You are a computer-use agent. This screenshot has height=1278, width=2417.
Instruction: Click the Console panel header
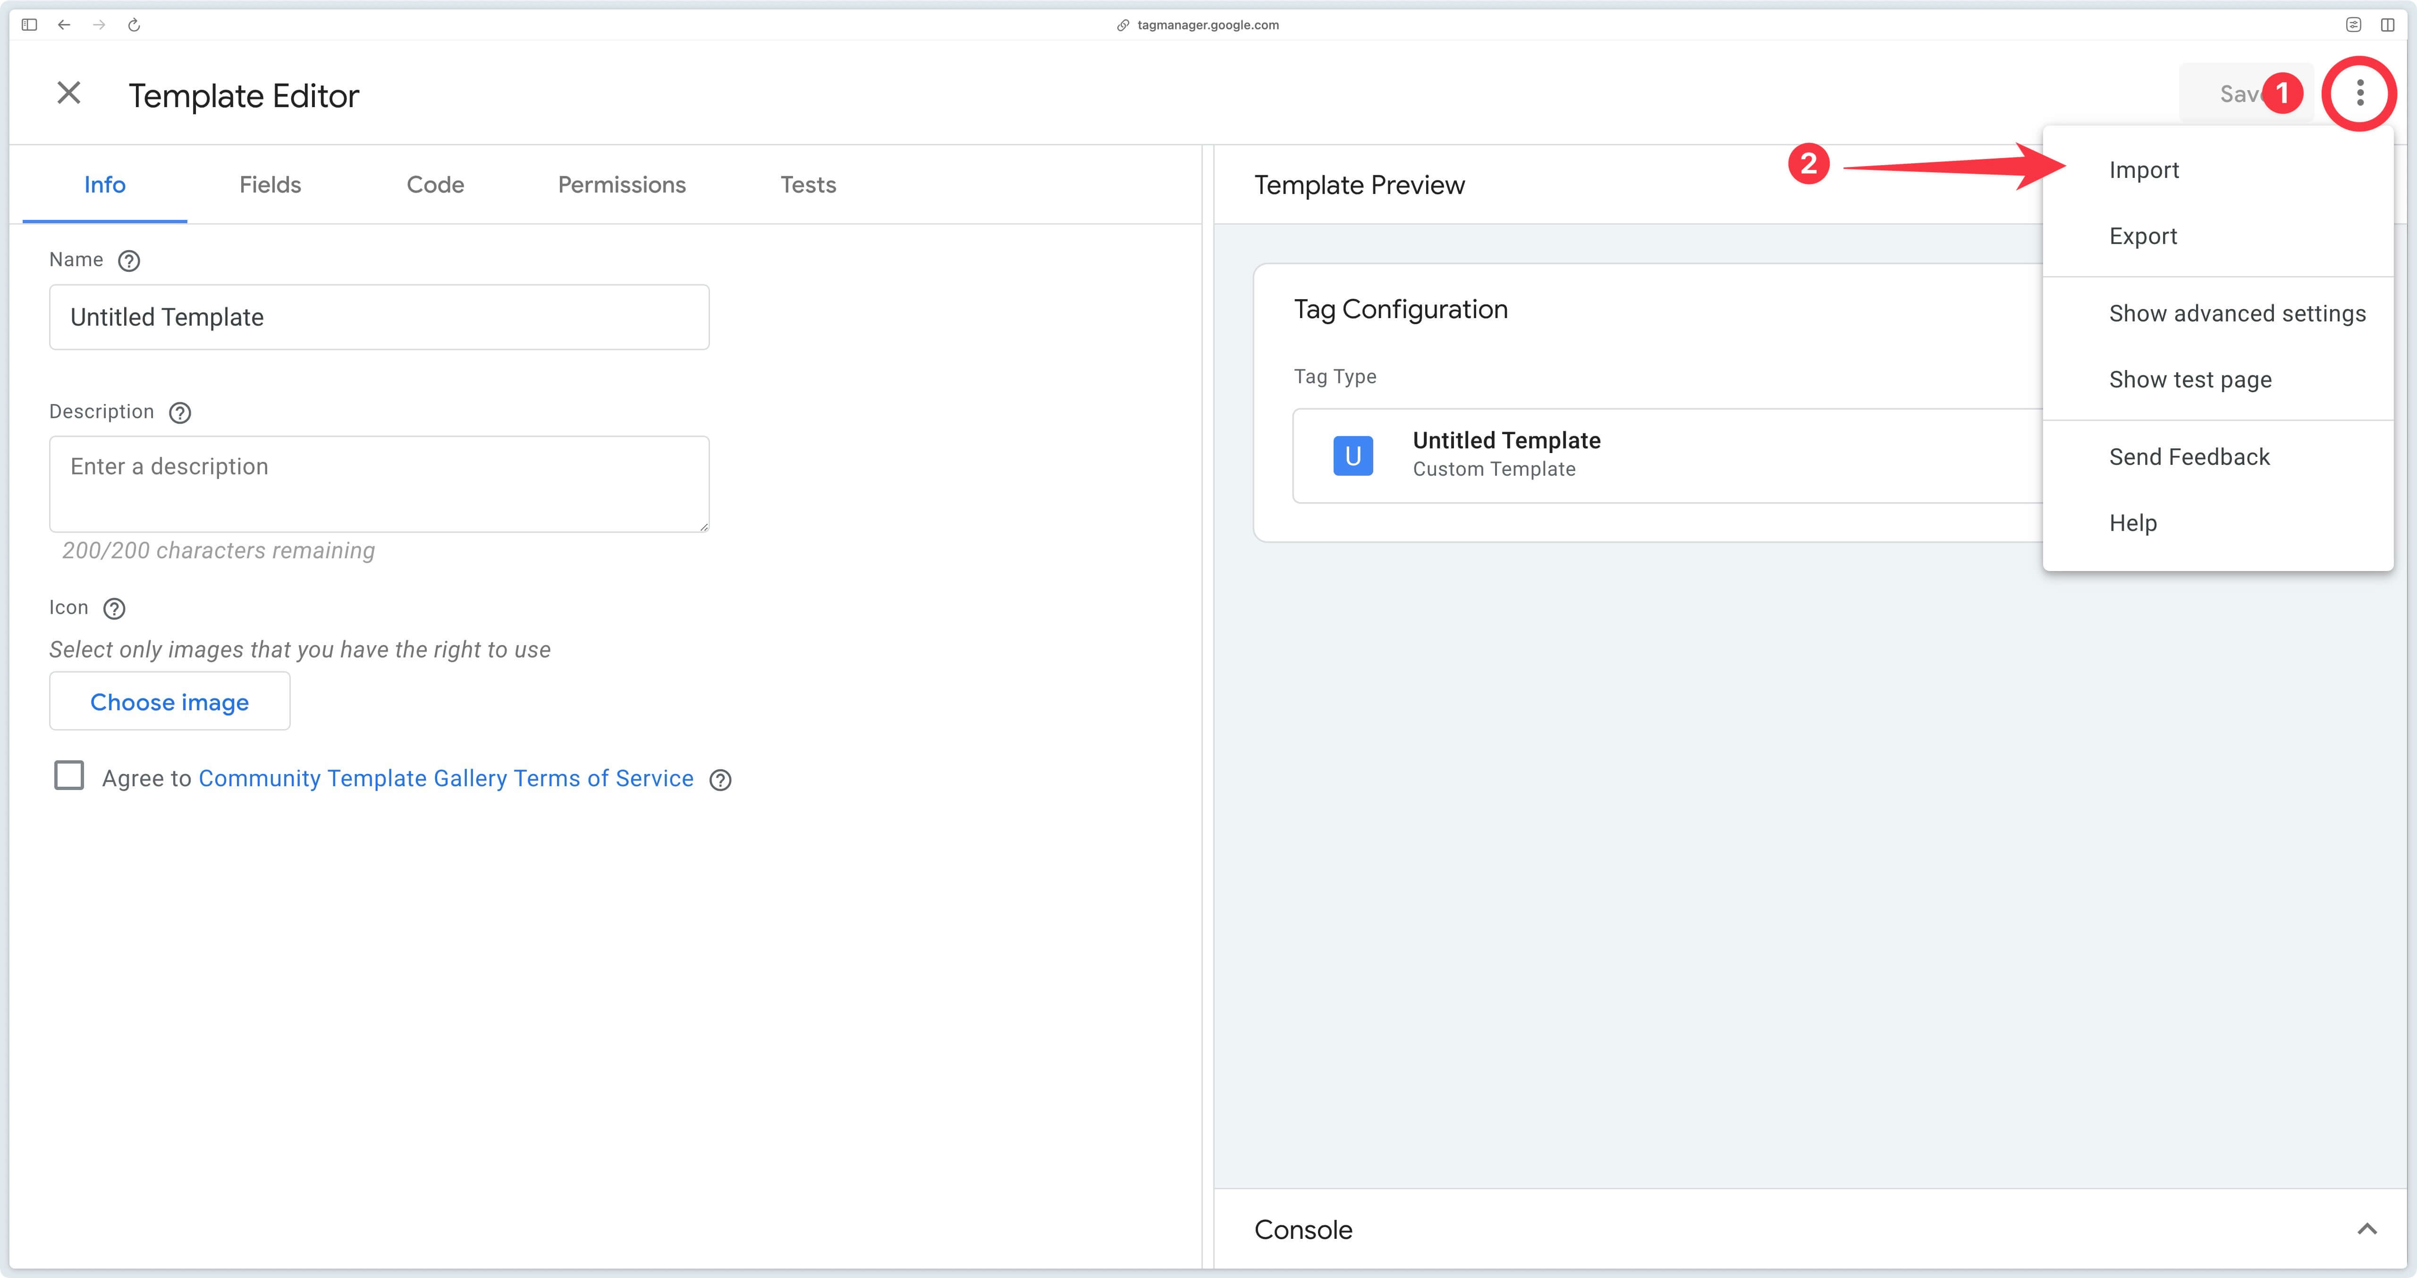pyautogui.click(x=1810, y=1229)
